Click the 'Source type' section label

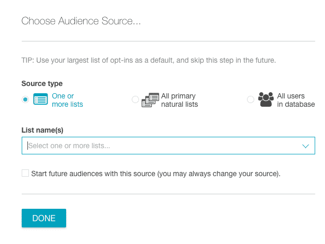(42, 83)
